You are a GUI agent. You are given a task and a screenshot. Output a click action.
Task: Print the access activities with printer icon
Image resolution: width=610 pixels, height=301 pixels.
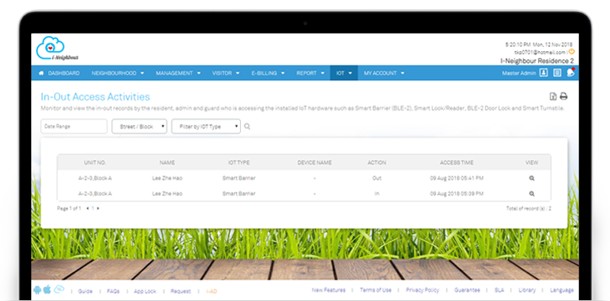563,97
